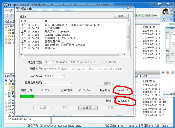The image size is (175, 128).
Task: Click 日期/时间 header in disc file list
Action: point(149,27)
